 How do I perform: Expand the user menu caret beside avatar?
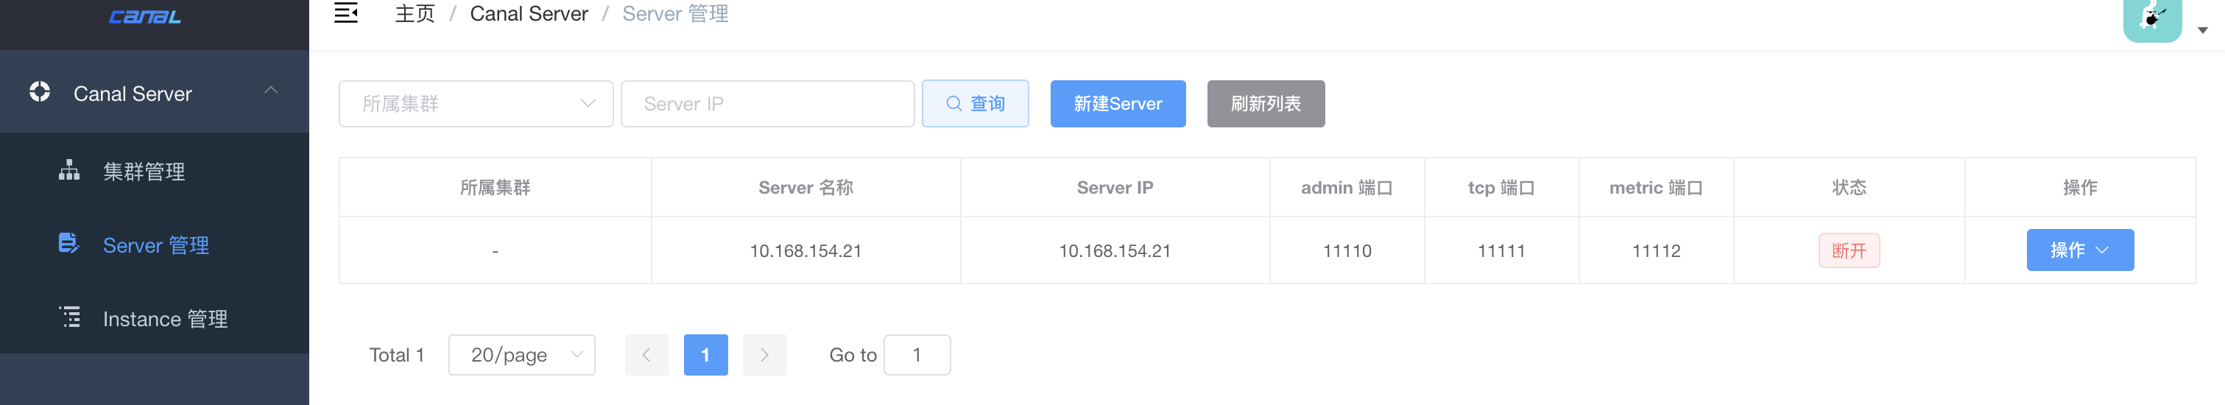[x=2202, y=30]
